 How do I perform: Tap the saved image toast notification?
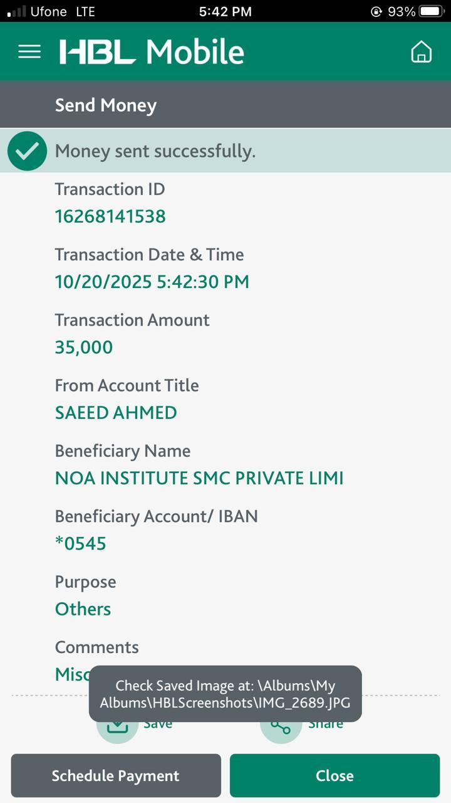pos(225,693)
